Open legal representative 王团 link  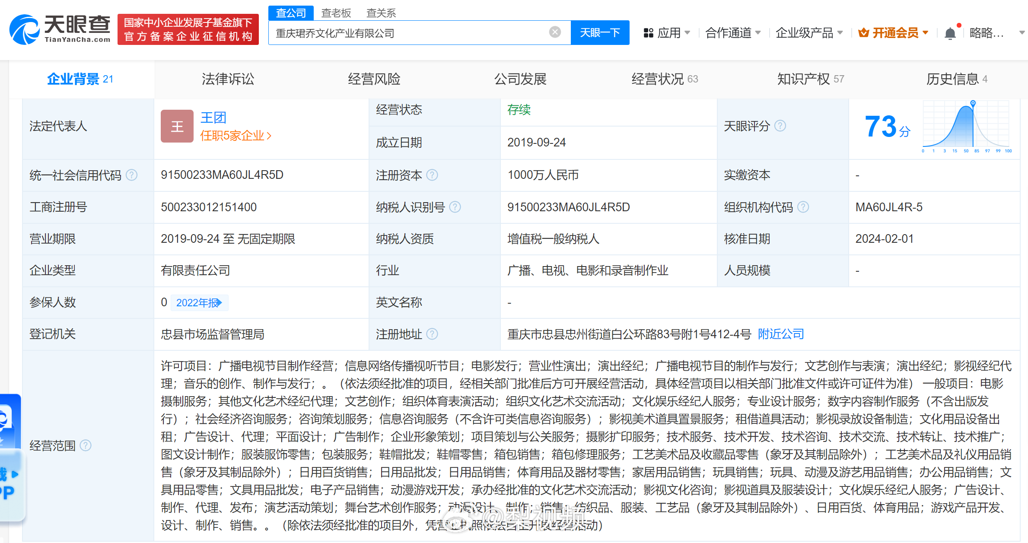pyautogui.click(x=213, y=117)
